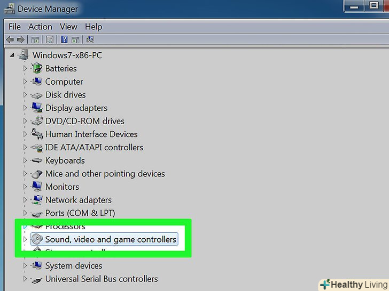Click the Network adapters icon
This screenshot has height=291, width=389.
[37, 200]
